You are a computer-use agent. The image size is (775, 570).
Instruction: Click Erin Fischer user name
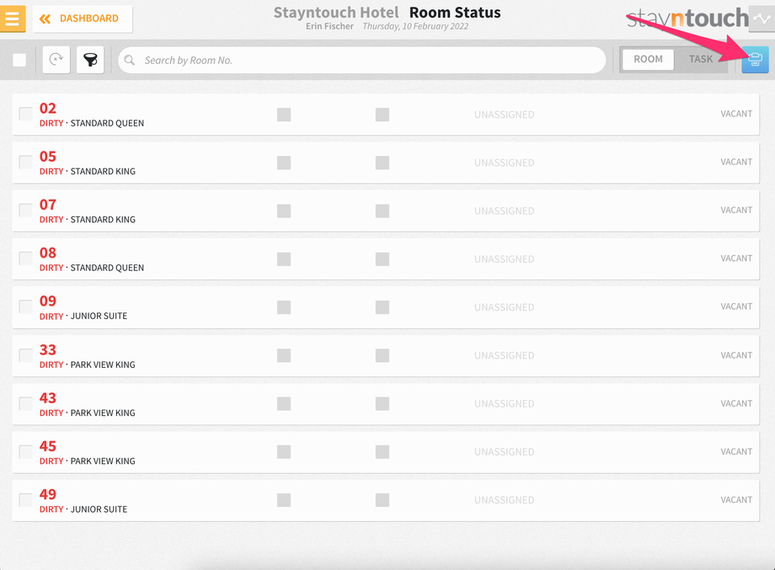[329, 26]
